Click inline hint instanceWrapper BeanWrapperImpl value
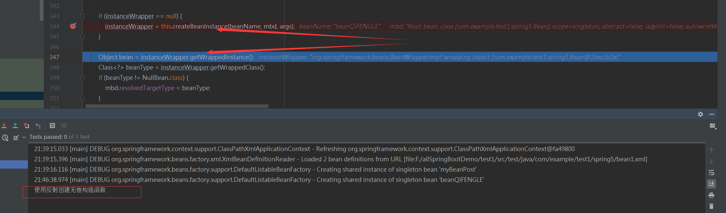 click(x=439, y=57)
